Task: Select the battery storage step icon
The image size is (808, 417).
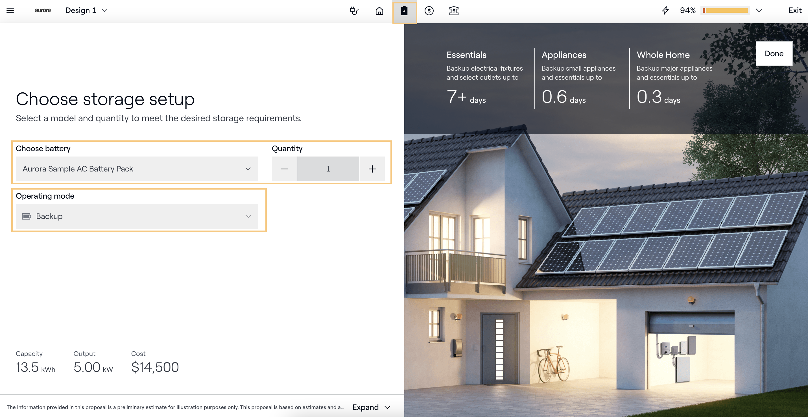Action: pos(404,11)
